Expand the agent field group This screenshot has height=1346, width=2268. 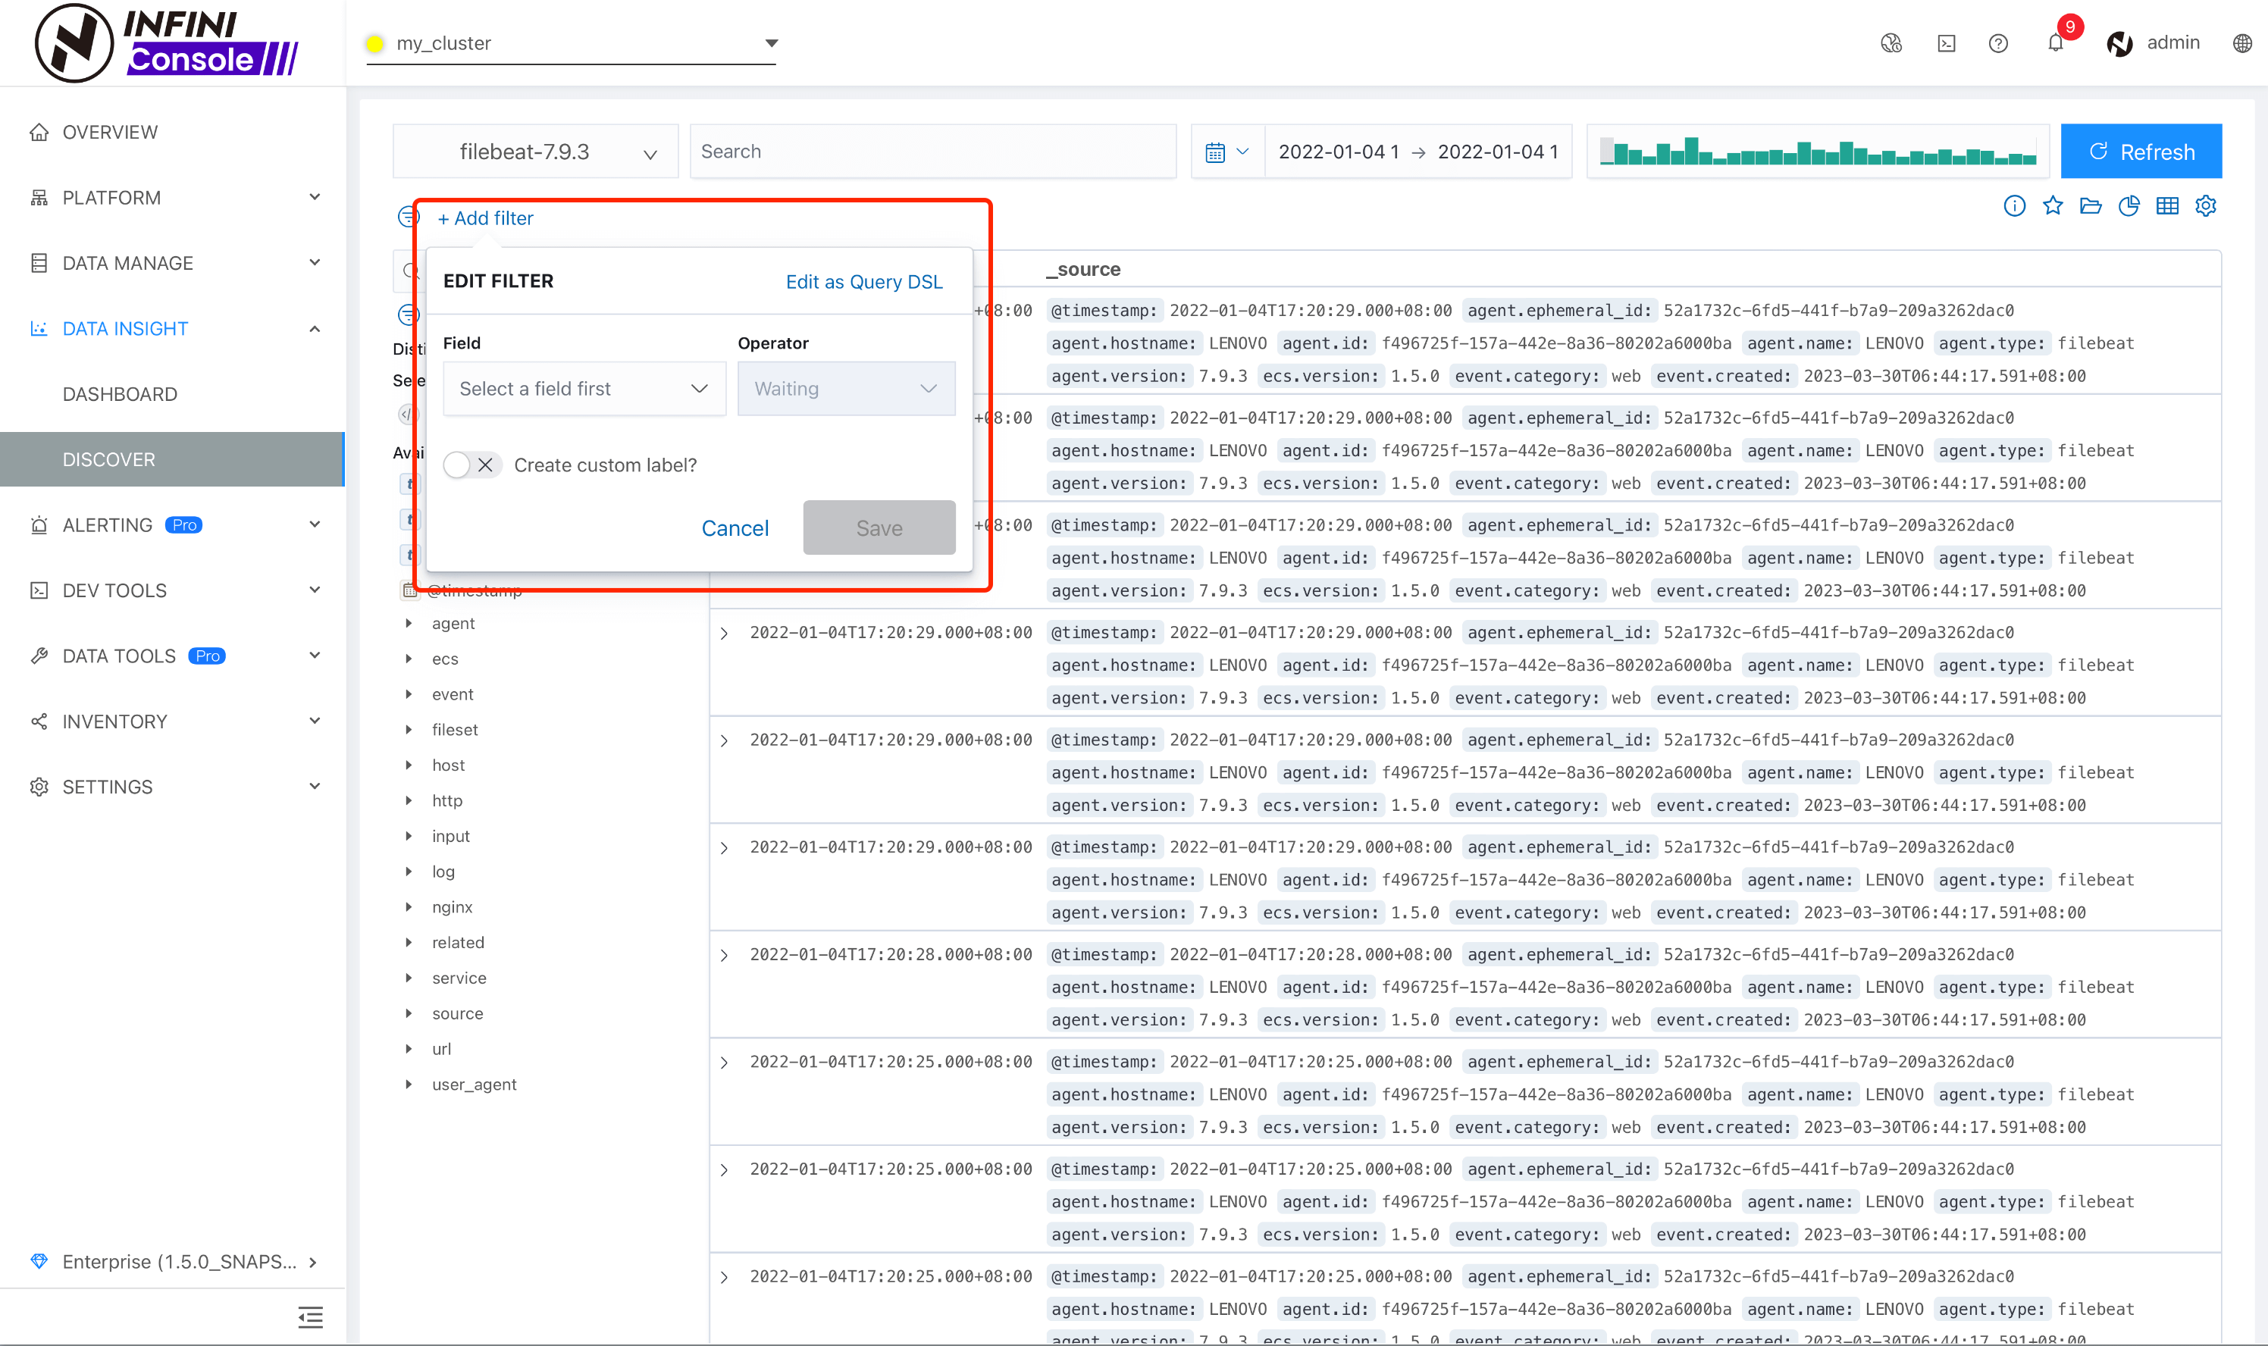[x=409, y=623]
